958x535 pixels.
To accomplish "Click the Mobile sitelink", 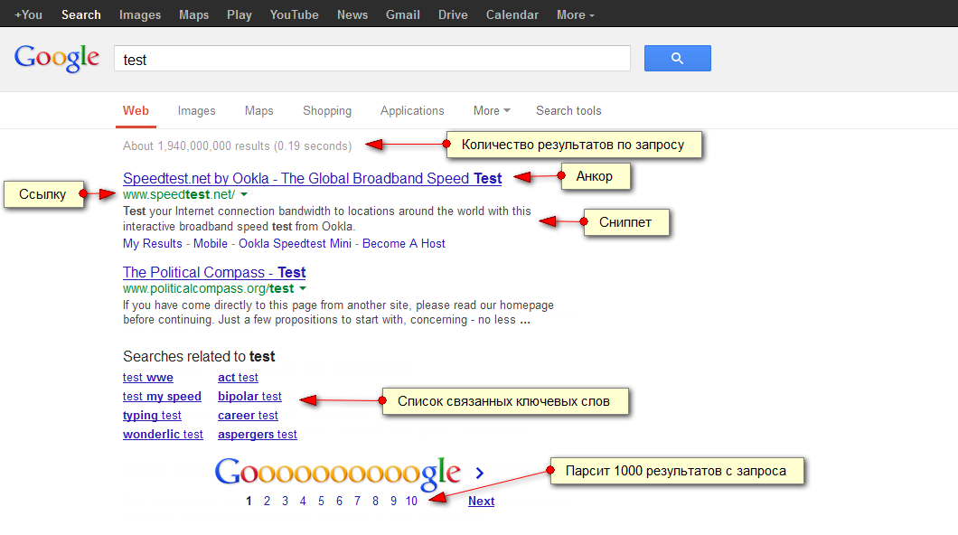I will (211, 244).
